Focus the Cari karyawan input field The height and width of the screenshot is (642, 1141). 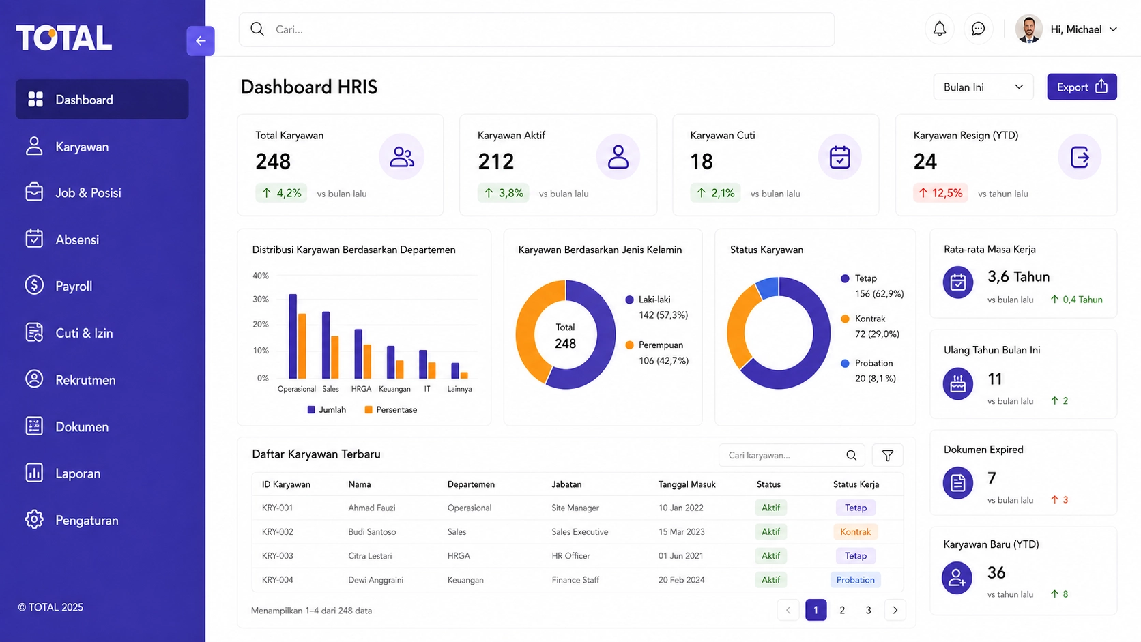coord(792,455)
